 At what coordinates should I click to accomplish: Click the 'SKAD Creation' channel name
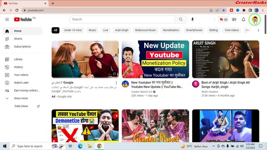(x=209, y=92)
